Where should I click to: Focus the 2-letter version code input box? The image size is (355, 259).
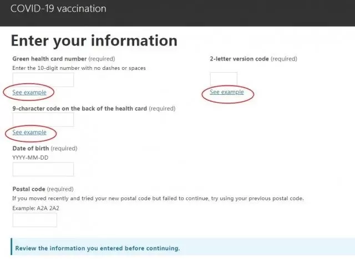tap(224, 79)
